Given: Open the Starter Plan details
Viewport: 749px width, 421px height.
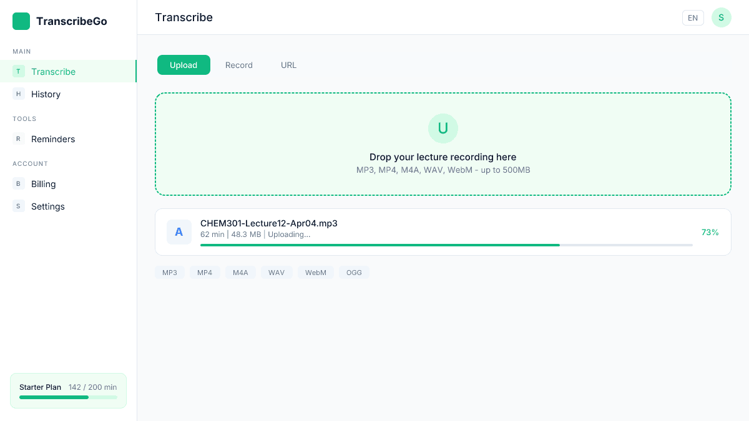Looking at the screenshot, I should (68, 390).
